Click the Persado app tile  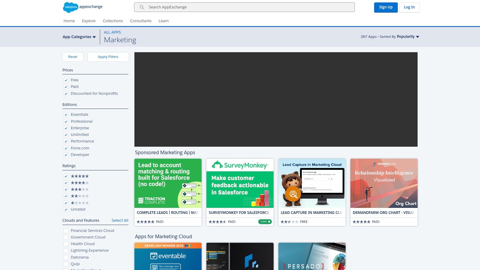312,256
